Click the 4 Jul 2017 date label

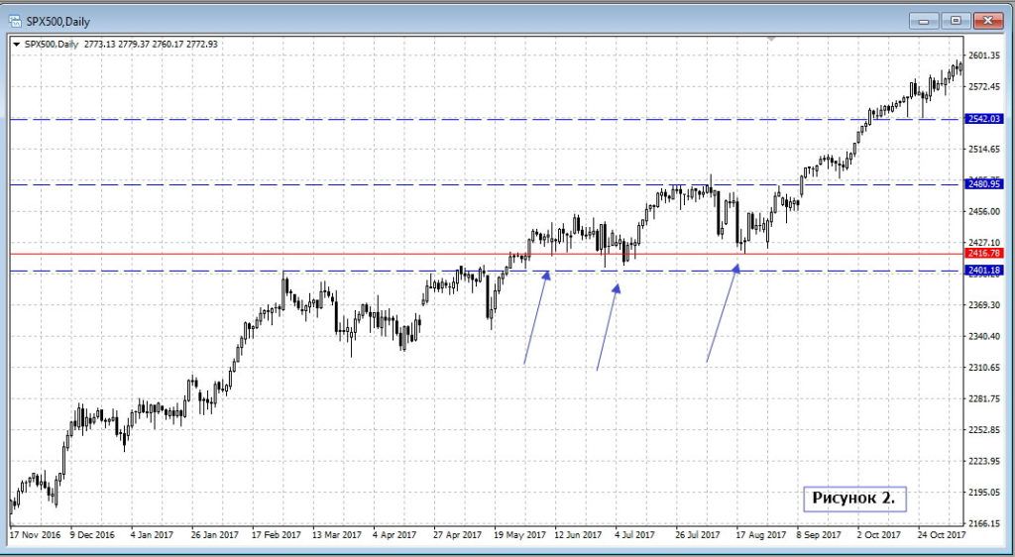(x=634, y=535)
